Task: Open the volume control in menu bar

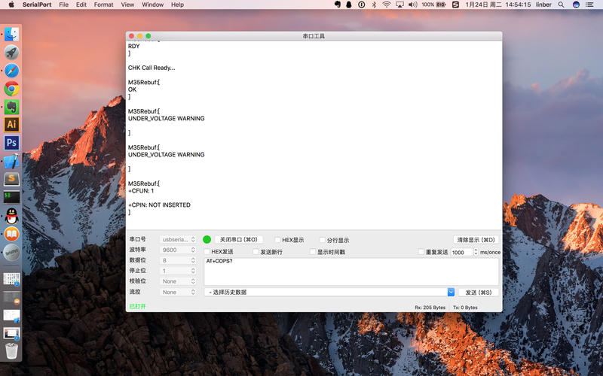Action: tap(412, 5)
